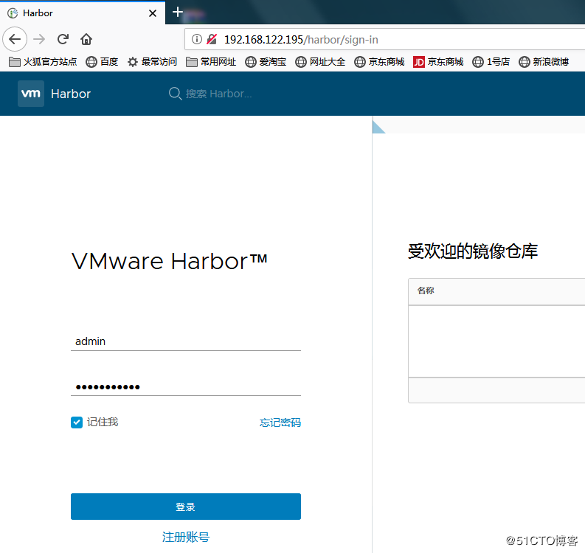Open site information icon in address bar
The height and width of the screenshot is (553, 585).
tap(197, 39)
